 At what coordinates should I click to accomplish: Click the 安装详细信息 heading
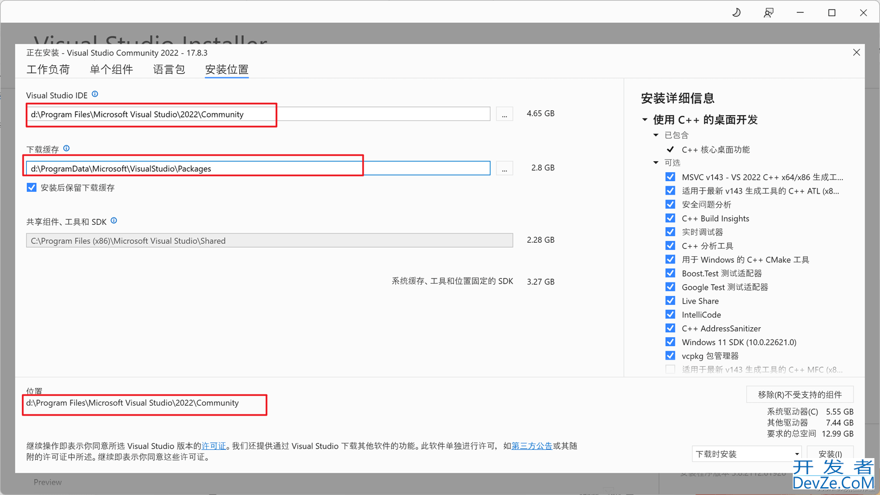click(x=678, y=98)
